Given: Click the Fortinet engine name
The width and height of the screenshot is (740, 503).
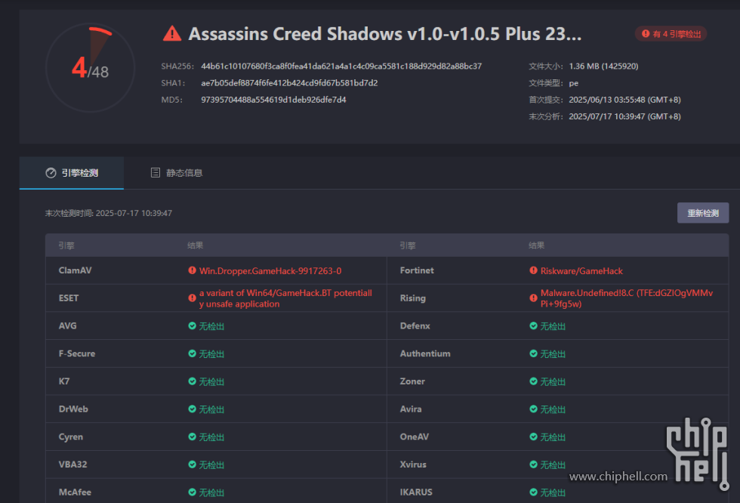Looking at the screenshot, I should tap(417, 270).
